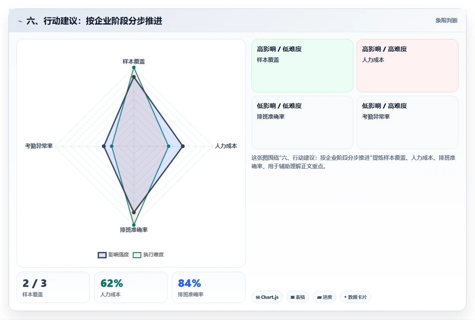Open the 低影响 / 低难度 quadrant card
The height and width of the screenshot is (320, 475).
pyautogui.click(x=302, y=122)
